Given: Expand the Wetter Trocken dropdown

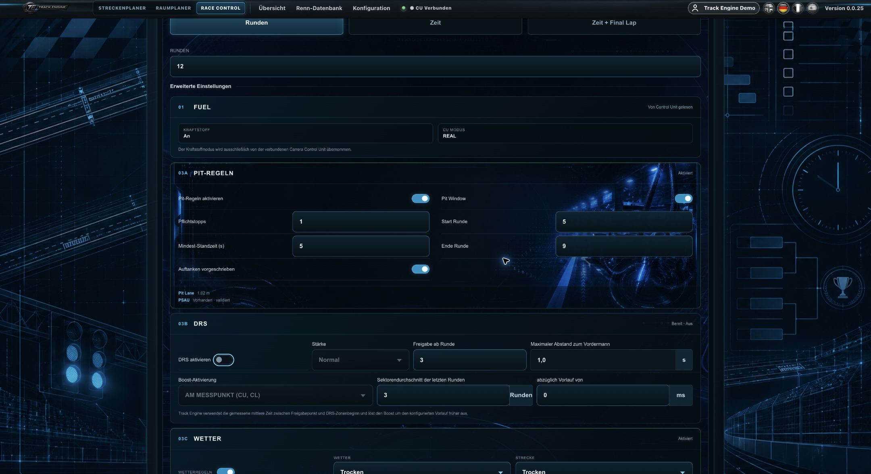Looking at the screenshot, I should click(x=422, y=469).
